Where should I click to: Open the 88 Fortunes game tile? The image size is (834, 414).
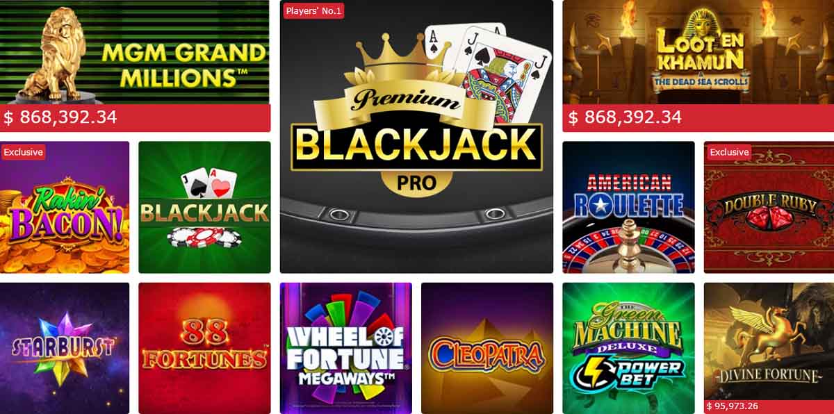pyautogui.click(x=204, y=348)
